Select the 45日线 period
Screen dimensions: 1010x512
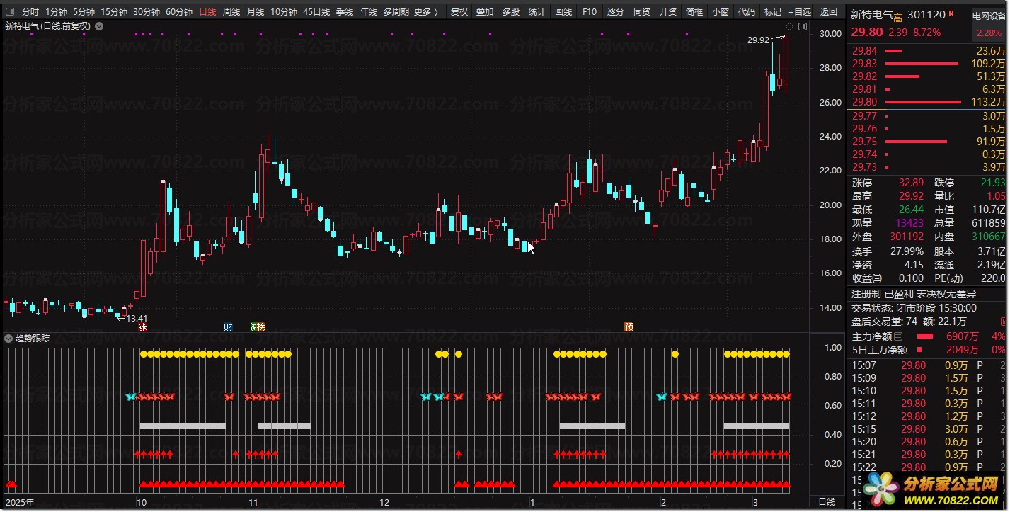point(316,12)
